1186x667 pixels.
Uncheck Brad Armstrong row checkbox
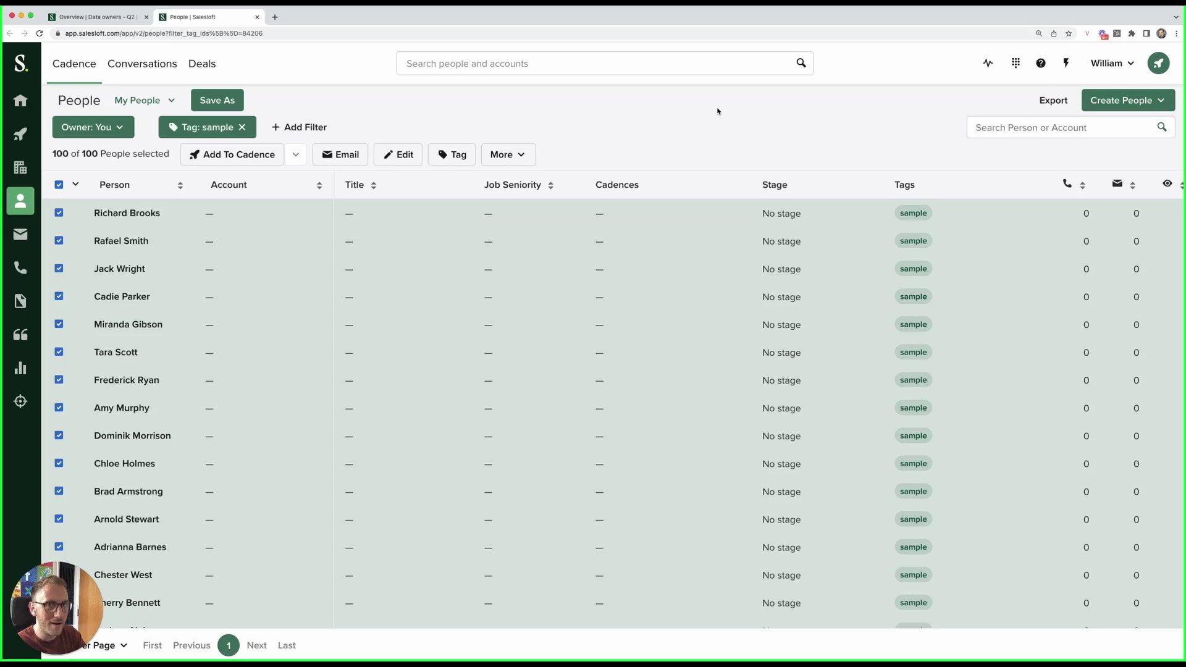click(59, 491)
